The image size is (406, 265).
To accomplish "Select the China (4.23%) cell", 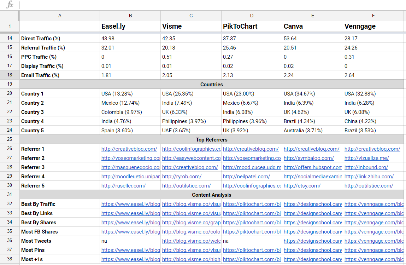I will [x=373, y=121].
